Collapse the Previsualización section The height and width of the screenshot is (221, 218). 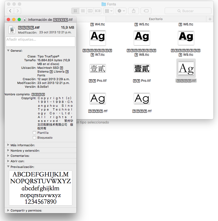point(8,167)
